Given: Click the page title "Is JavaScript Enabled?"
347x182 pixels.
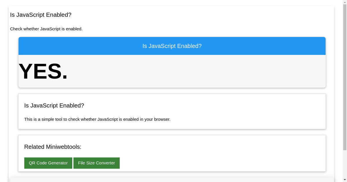Looking at the screenshot, I should (x=40, y=15).
